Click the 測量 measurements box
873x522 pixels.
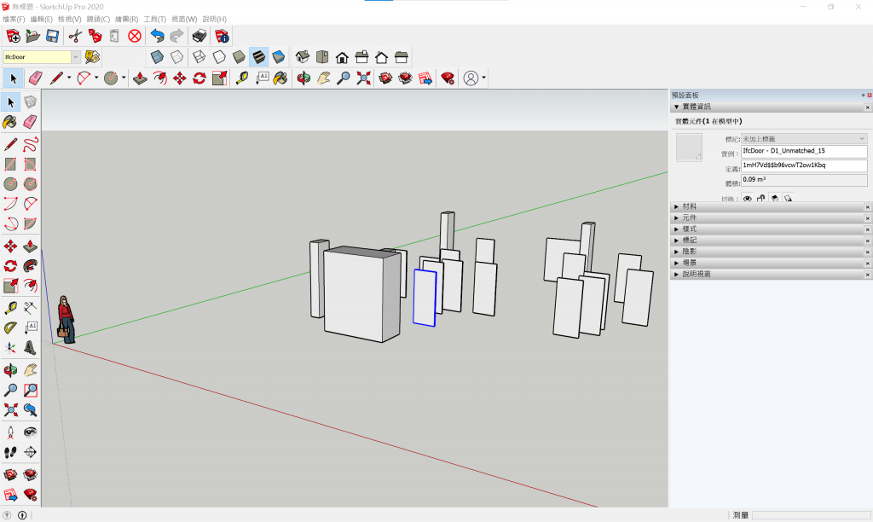point(812,515)
